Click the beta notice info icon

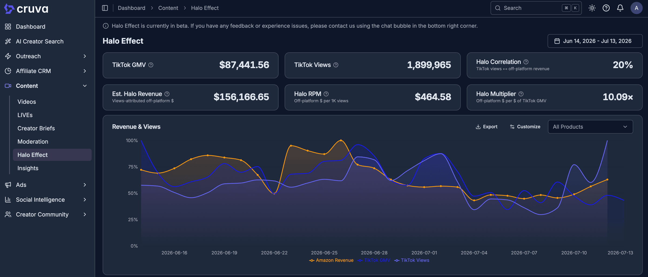coord(106,26)
